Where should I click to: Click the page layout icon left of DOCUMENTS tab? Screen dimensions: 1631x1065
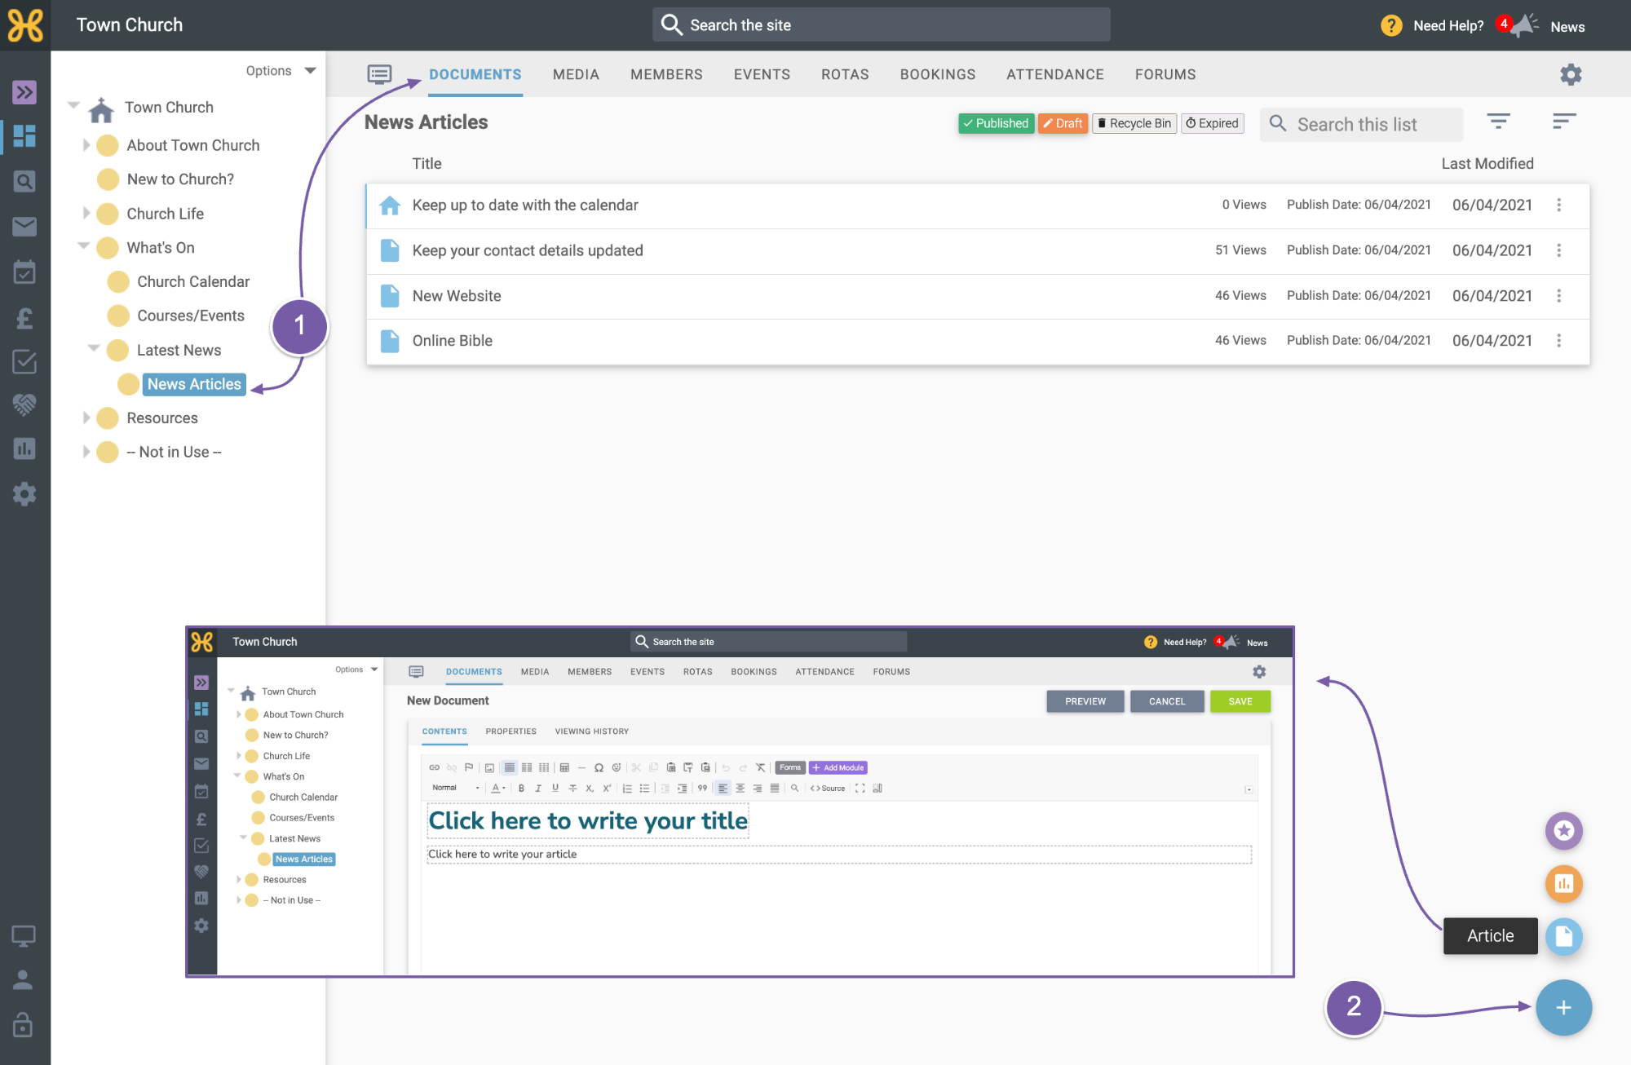tap(379, 74)
